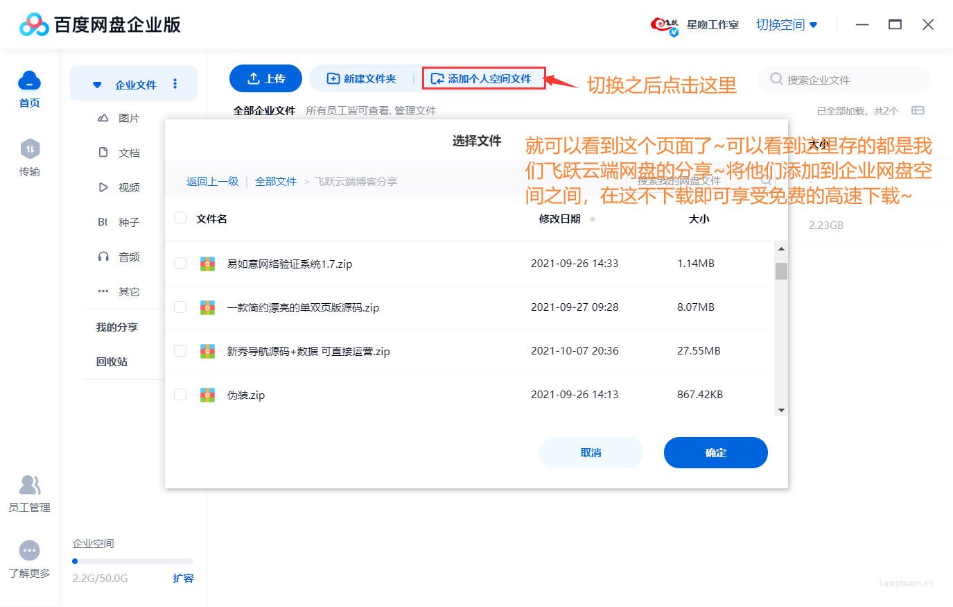Click the 其它 ellipsis category icon
The height and width of the screenshot is (607, 953).
tap(103, 291)
